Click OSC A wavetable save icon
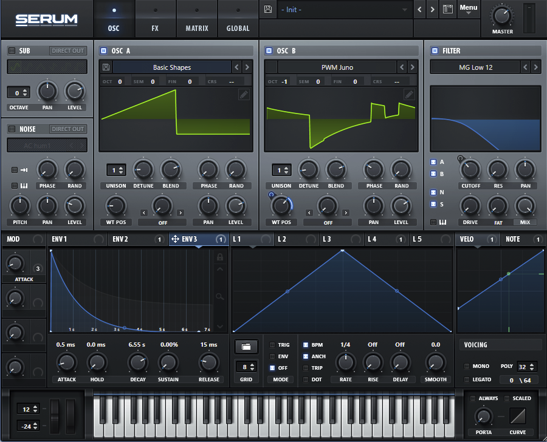 point(106,67)
